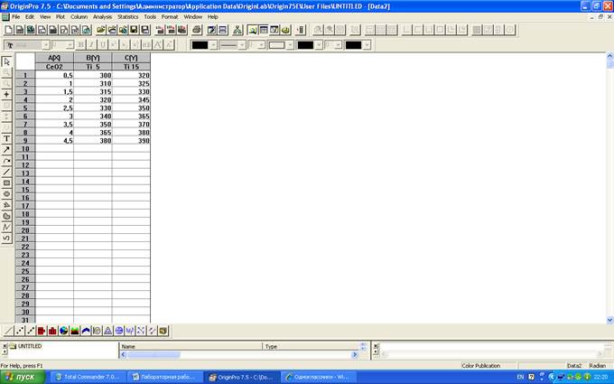
Task: Open the fill pattern dropdown
Action: [290, 45]
